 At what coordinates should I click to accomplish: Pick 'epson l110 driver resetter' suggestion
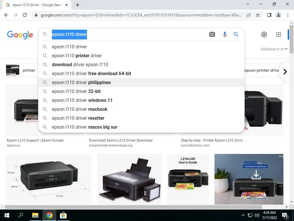pyautogui.click(x=141, y=118)
